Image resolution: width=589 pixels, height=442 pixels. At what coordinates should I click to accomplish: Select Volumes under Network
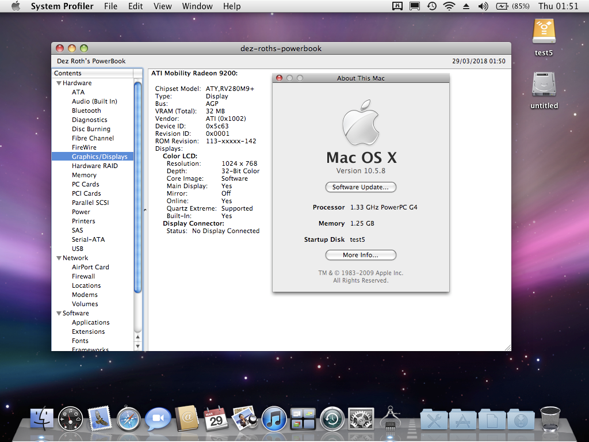(x=85, y=304)
